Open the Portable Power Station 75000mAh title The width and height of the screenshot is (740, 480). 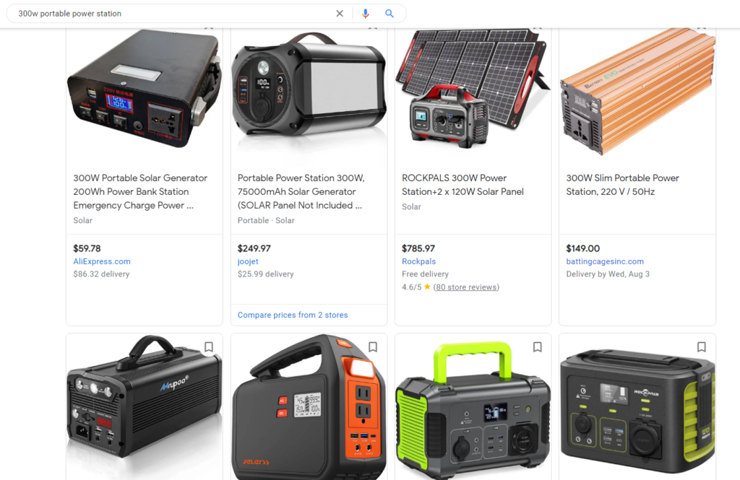click(301, 191)
